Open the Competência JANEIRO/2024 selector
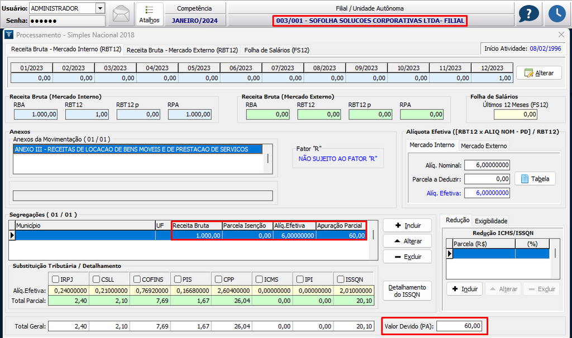This screenshot has height=338, width=572. click(x=194, y=21)
